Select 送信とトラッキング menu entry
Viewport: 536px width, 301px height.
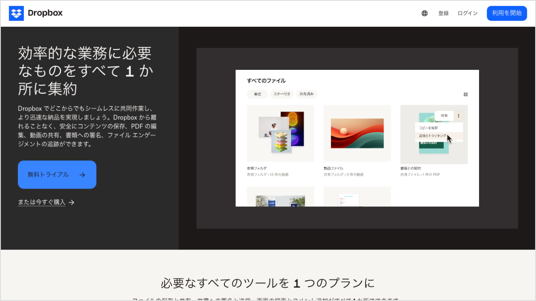(433, 136)
